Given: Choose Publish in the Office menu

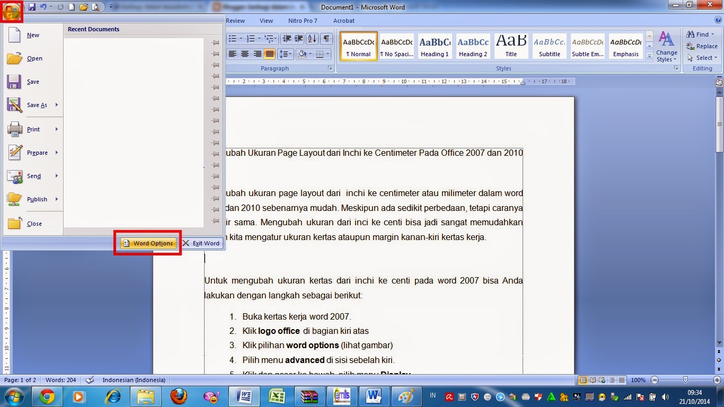Looking at the screenshot, I should [33, 199].
